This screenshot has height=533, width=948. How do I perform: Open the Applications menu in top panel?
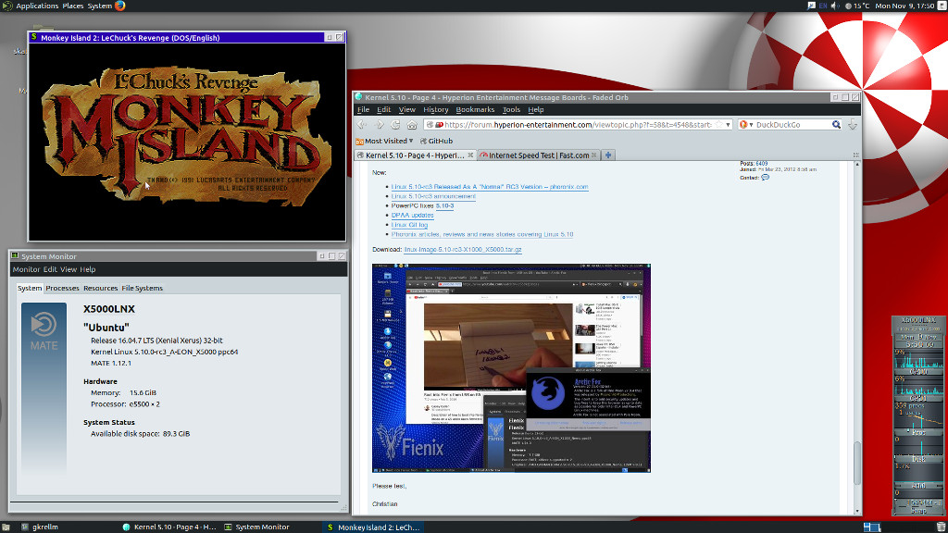(x=37, y=6)
